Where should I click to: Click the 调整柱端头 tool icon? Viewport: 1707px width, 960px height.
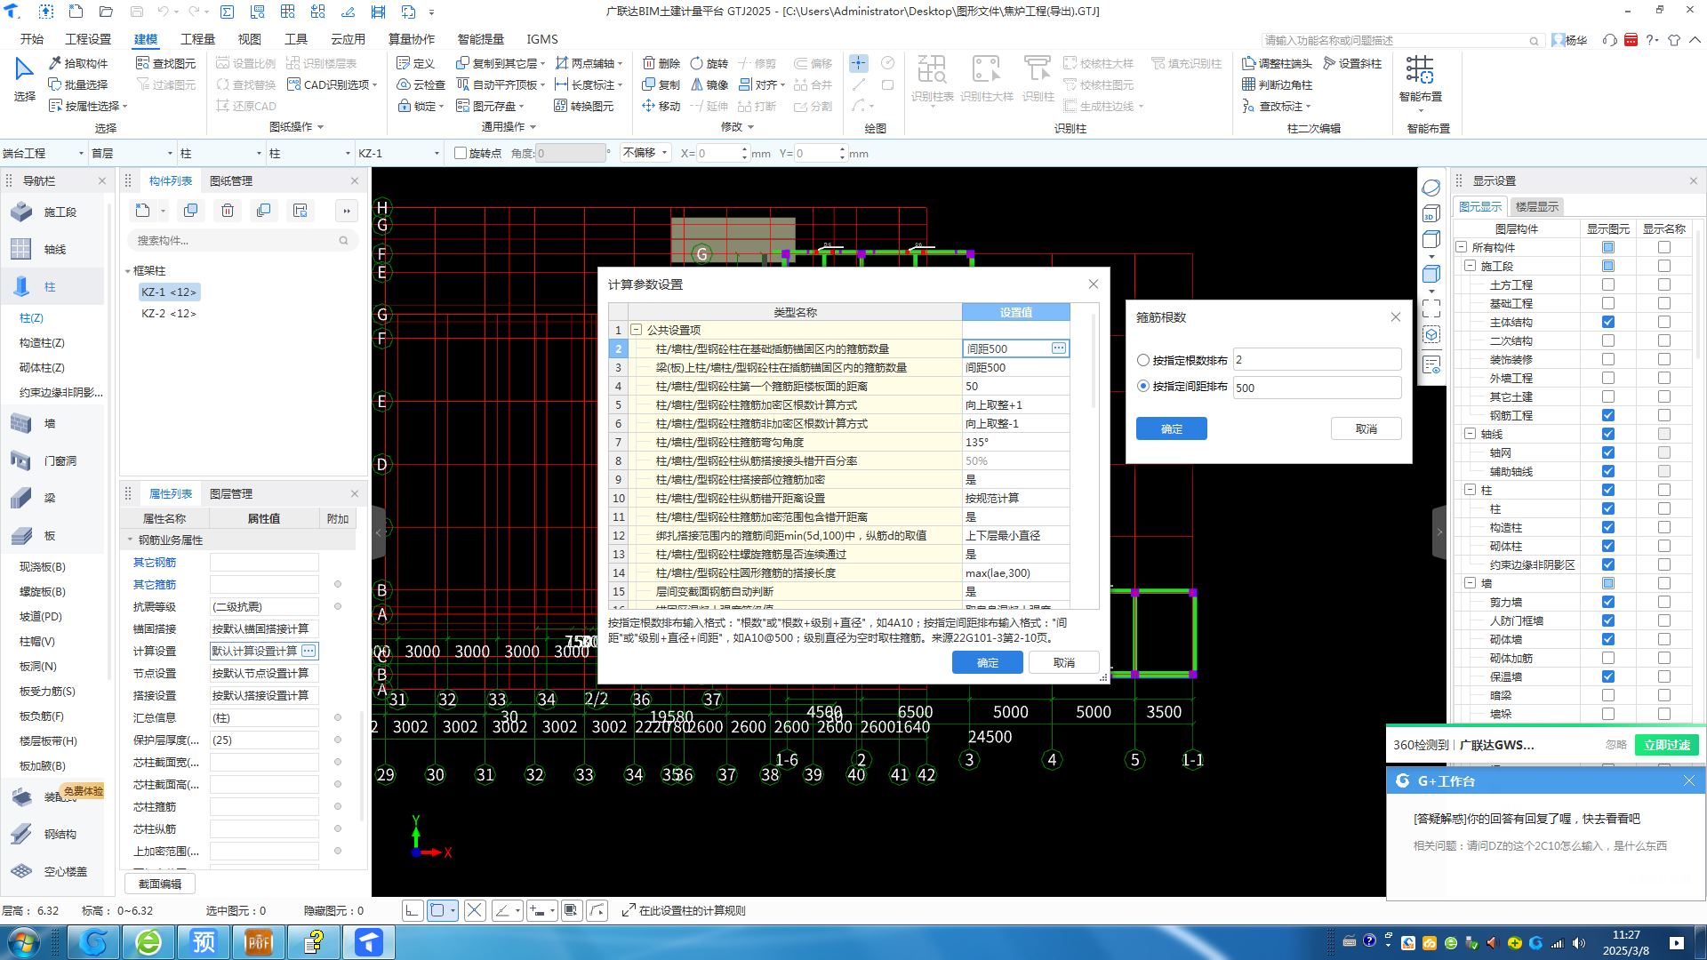coord(1249,63)
